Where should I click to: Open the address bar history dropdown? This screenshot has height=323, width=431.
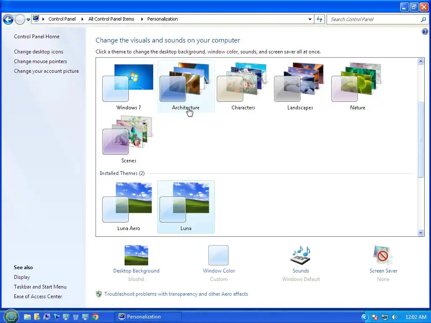click(310, 19)
